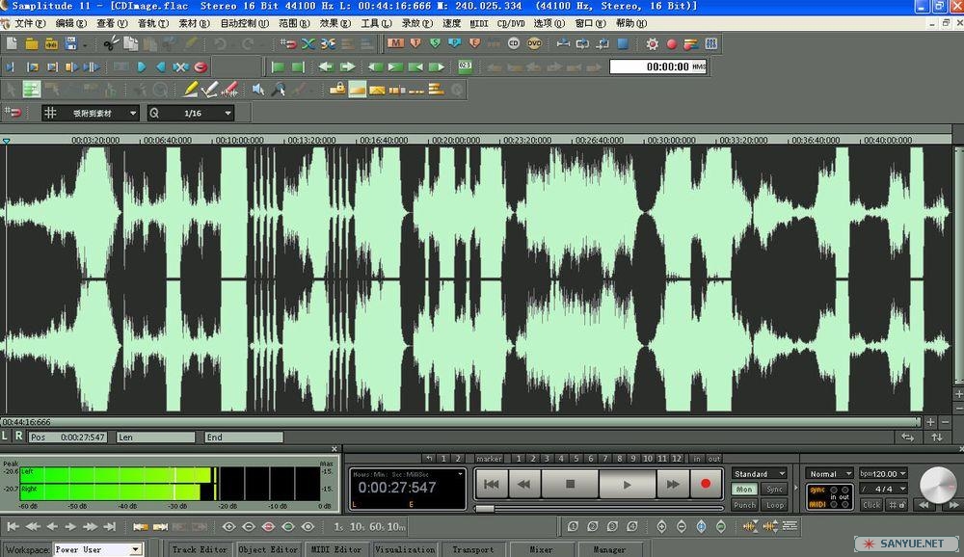This screenshot has width=964, height=557.
Task: Toggle the Sync button in transport
Action: pos(775,490)
